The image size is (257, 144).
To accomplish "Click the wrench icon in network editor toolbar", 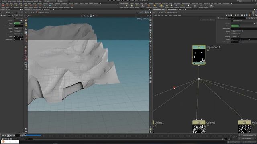I will (x=226, y=15).
